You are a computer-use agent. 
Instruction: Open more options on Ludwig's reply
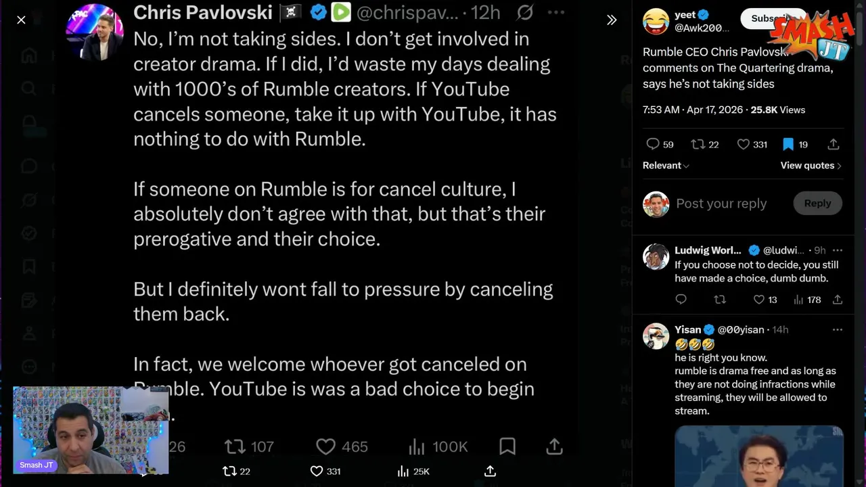838,250
